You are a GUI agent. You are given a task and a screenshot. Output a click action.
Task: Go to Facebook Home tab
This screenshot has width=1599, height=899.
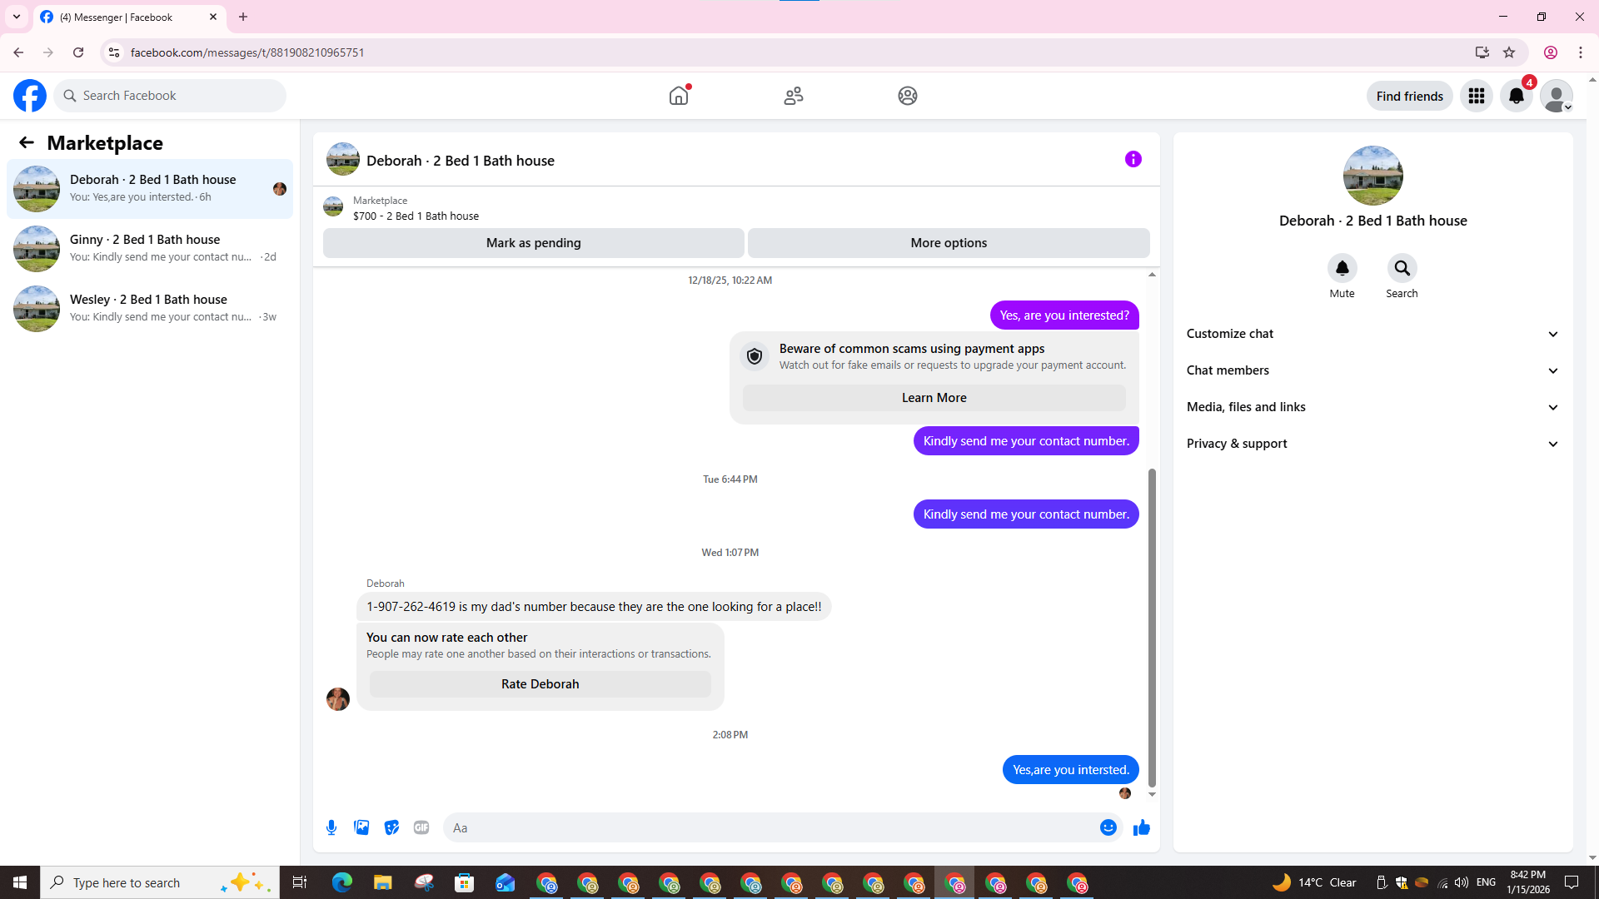(x=679, y=96)
